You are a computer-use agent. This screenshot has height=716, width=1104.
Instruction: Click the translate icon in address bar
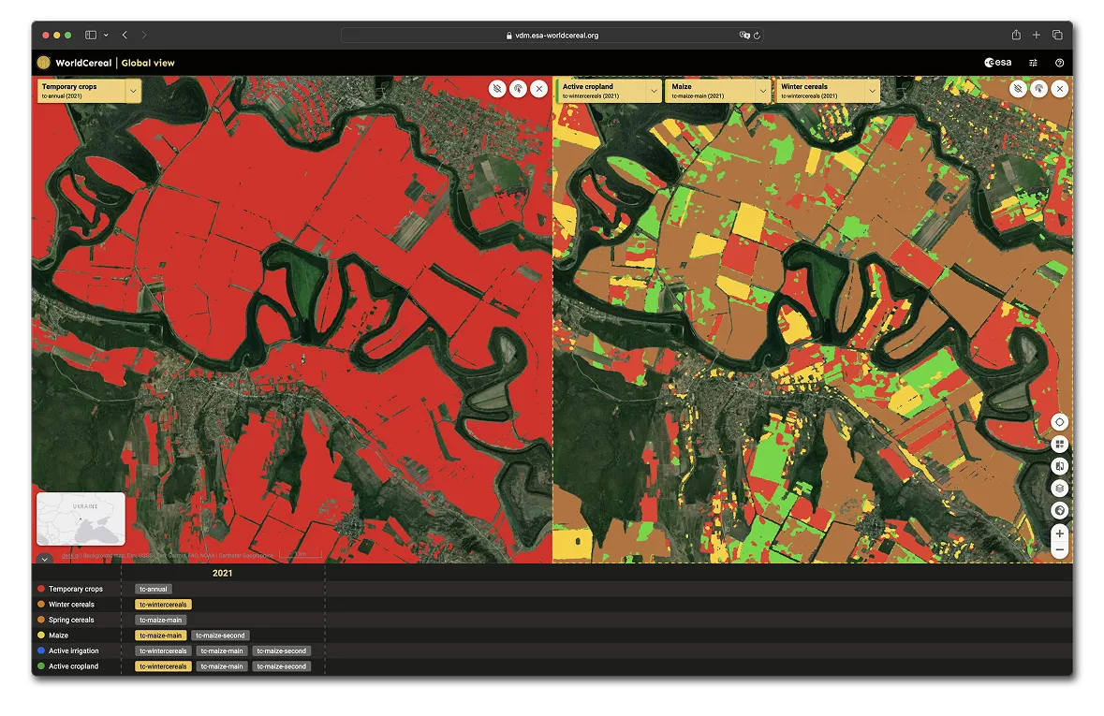[x=744, y=36]
